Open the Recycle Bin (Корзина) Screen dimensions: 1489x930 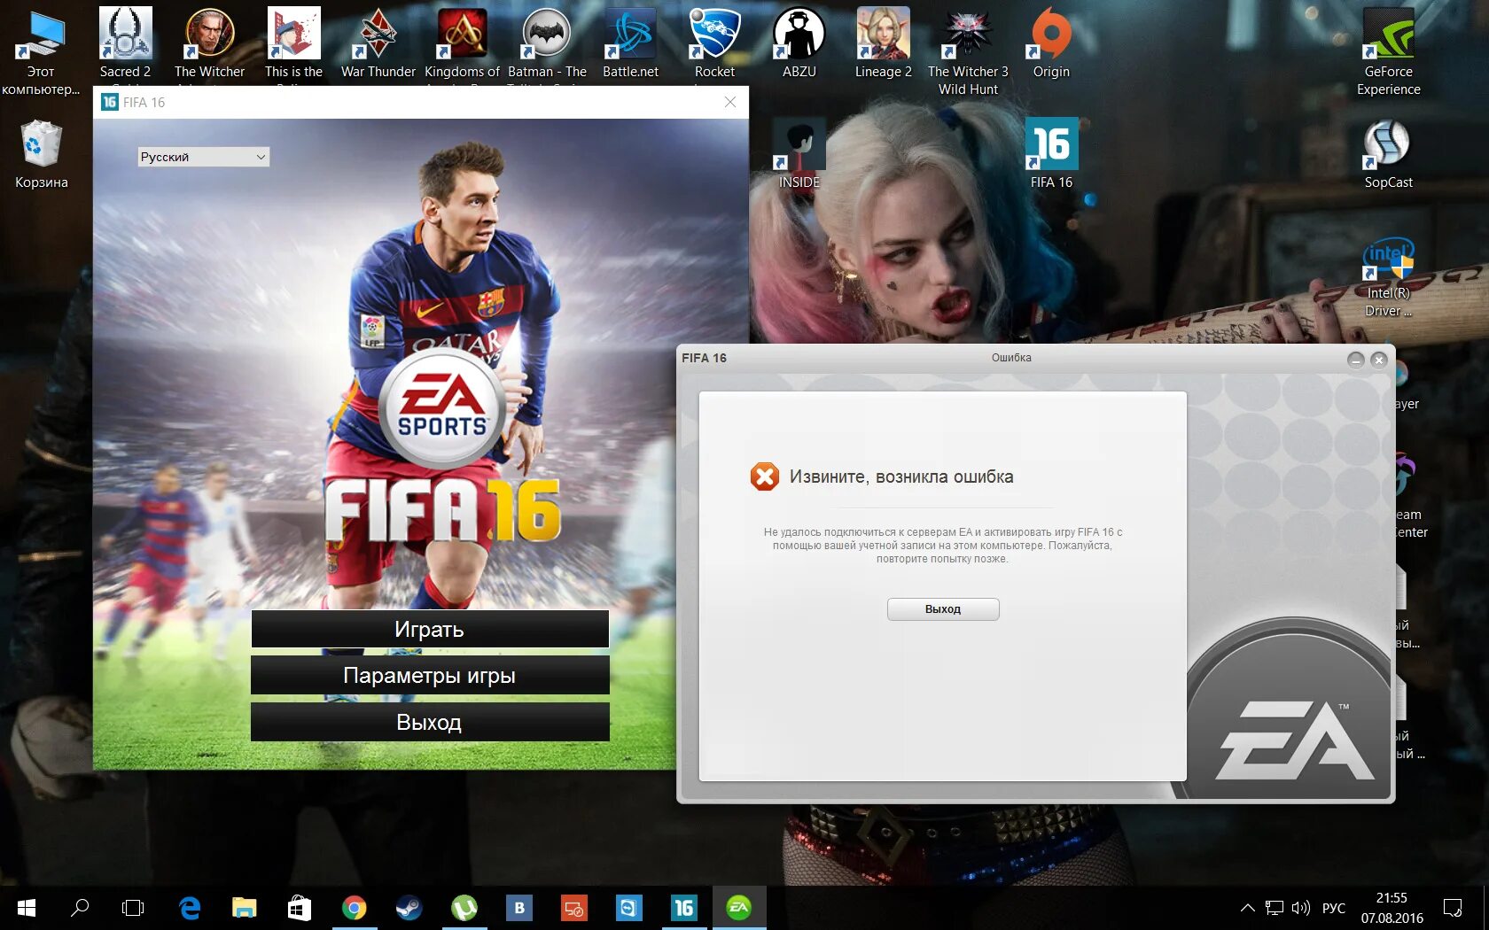point(41,153)
